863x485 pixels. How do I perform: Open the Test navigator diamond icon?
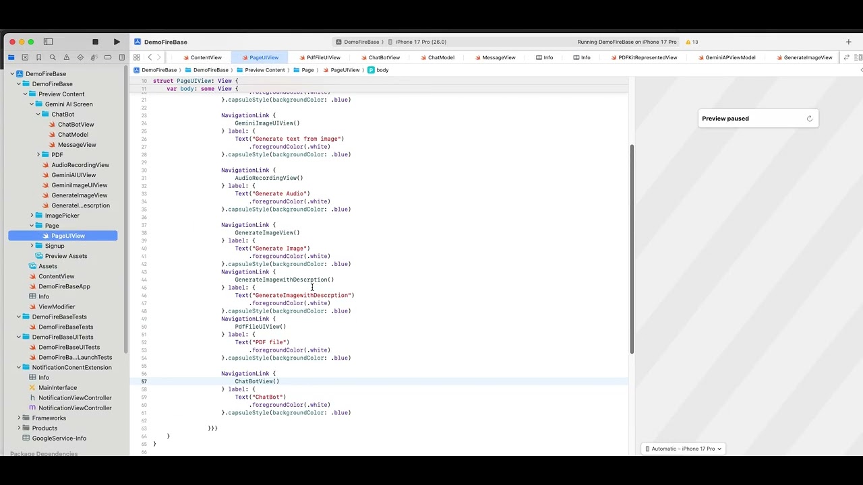(80, 57)
